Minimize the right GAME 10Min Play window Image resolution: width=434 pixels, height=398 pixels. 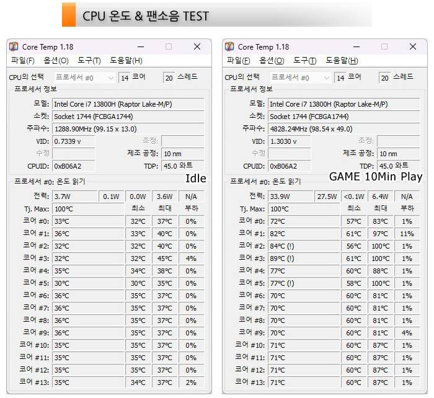(356, 46)
